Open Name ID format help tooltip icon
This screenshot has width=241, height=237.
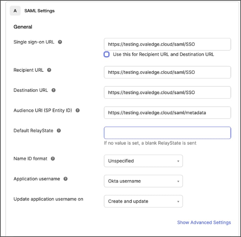coord(53,159)
